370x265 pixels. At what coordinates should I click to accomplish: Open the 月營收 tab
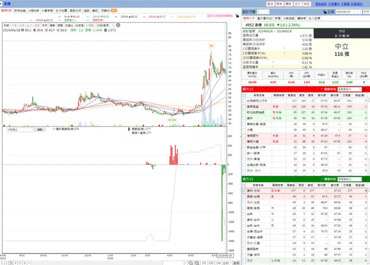pos(109,10)
